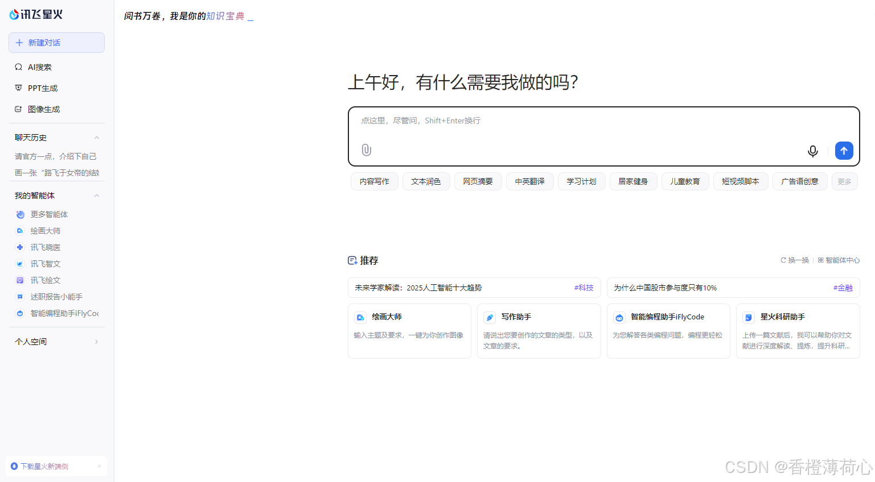Click the blue send arrow button

(x=844, y=151)
